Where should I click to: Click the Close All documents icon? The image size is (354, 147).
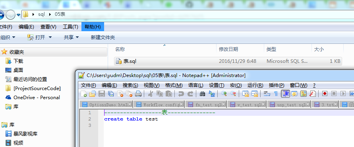129,94
